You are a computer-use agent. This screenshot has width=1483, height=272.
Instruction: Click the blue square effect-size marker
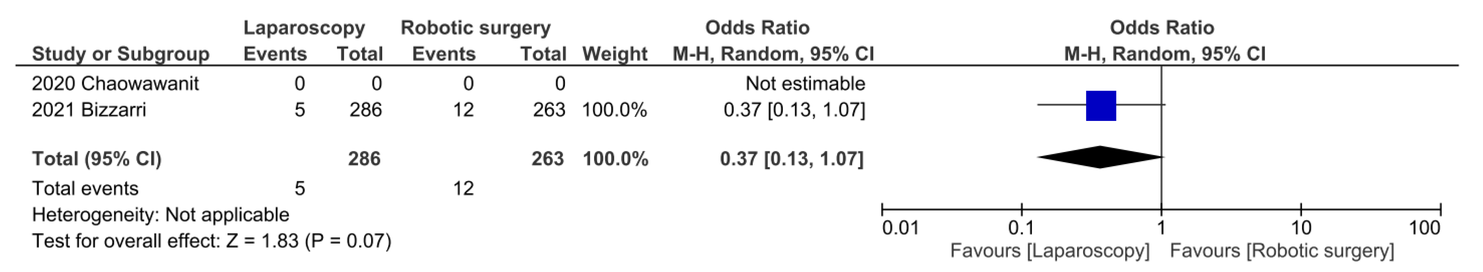tap(1100, 106)
